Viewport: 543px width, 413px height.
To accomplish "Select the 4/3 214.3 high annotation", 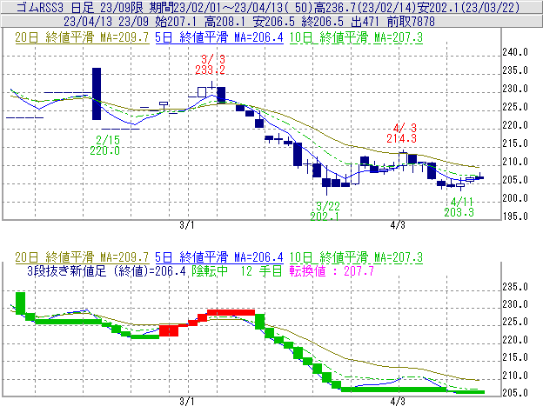I will [402, 134].
